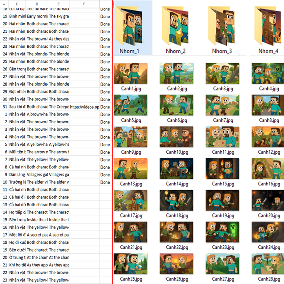Select row header 24
Image resolution: width=284 pixels, height=284 pixels.
coord(5,54)
